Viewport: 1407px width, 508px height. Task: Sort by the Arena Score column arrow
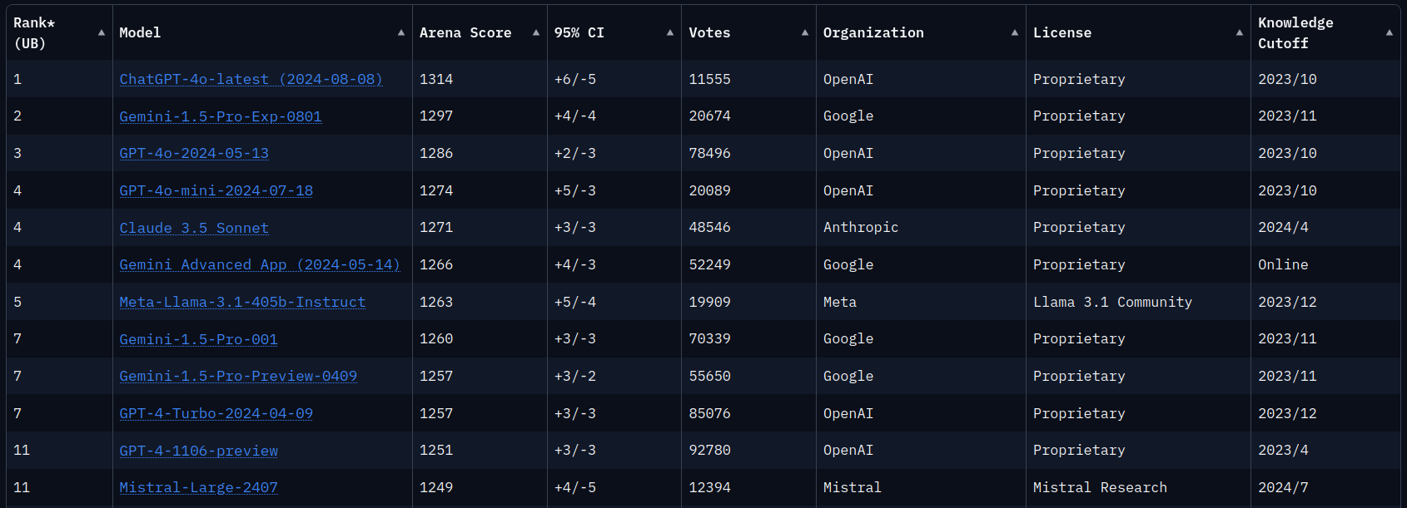[536, 32]
